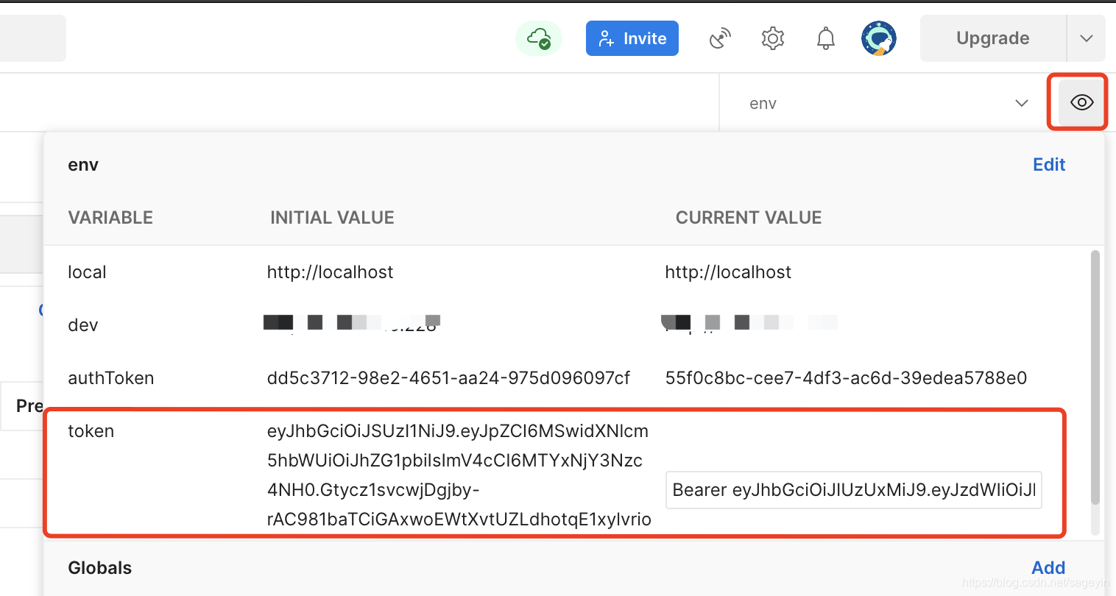
Task: Select the dev variable name
Action: point(83,325)
